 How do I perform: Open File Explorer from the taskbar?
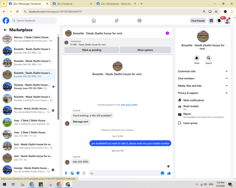point(23,184)
